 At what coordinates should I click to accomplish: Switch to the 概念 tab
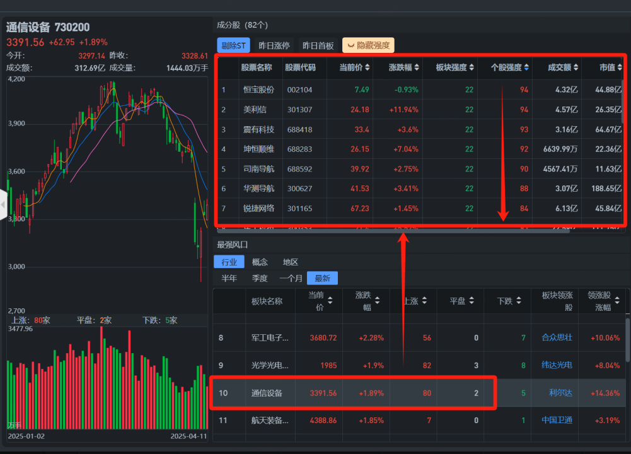[x=260, y=262]
